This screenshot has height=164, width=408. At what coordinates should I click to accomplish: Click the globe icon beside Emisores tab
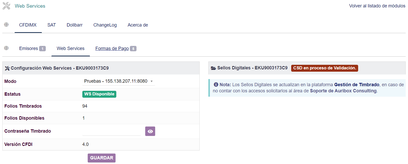[x=6, y=48]
